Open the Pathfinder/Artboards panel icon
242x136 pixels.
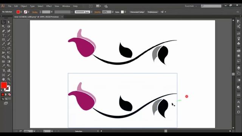point(239,73)
